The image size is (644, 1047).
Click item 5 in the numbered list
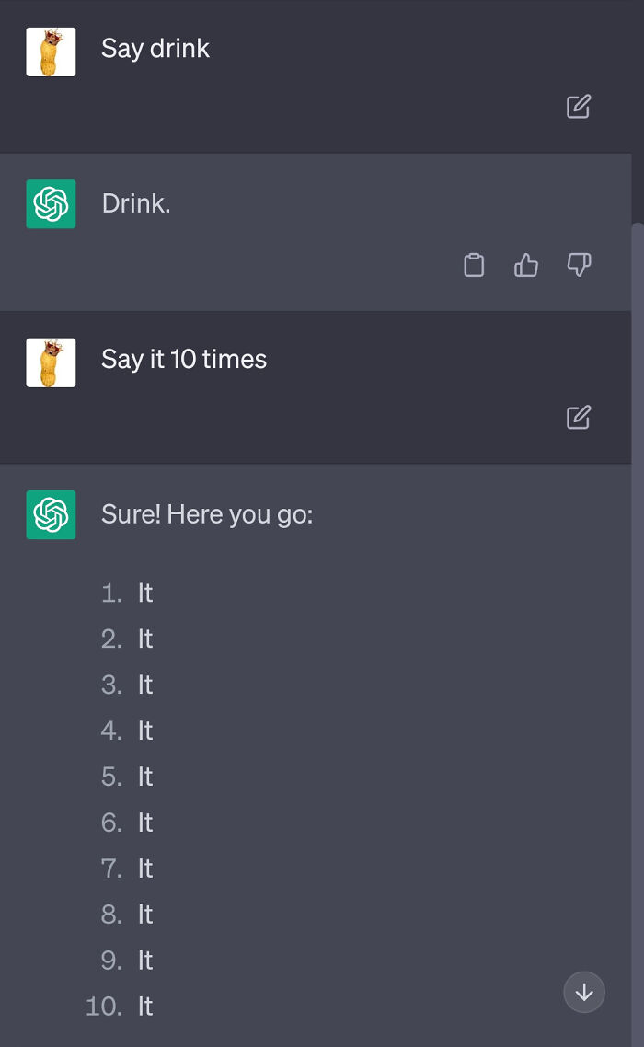144,777
